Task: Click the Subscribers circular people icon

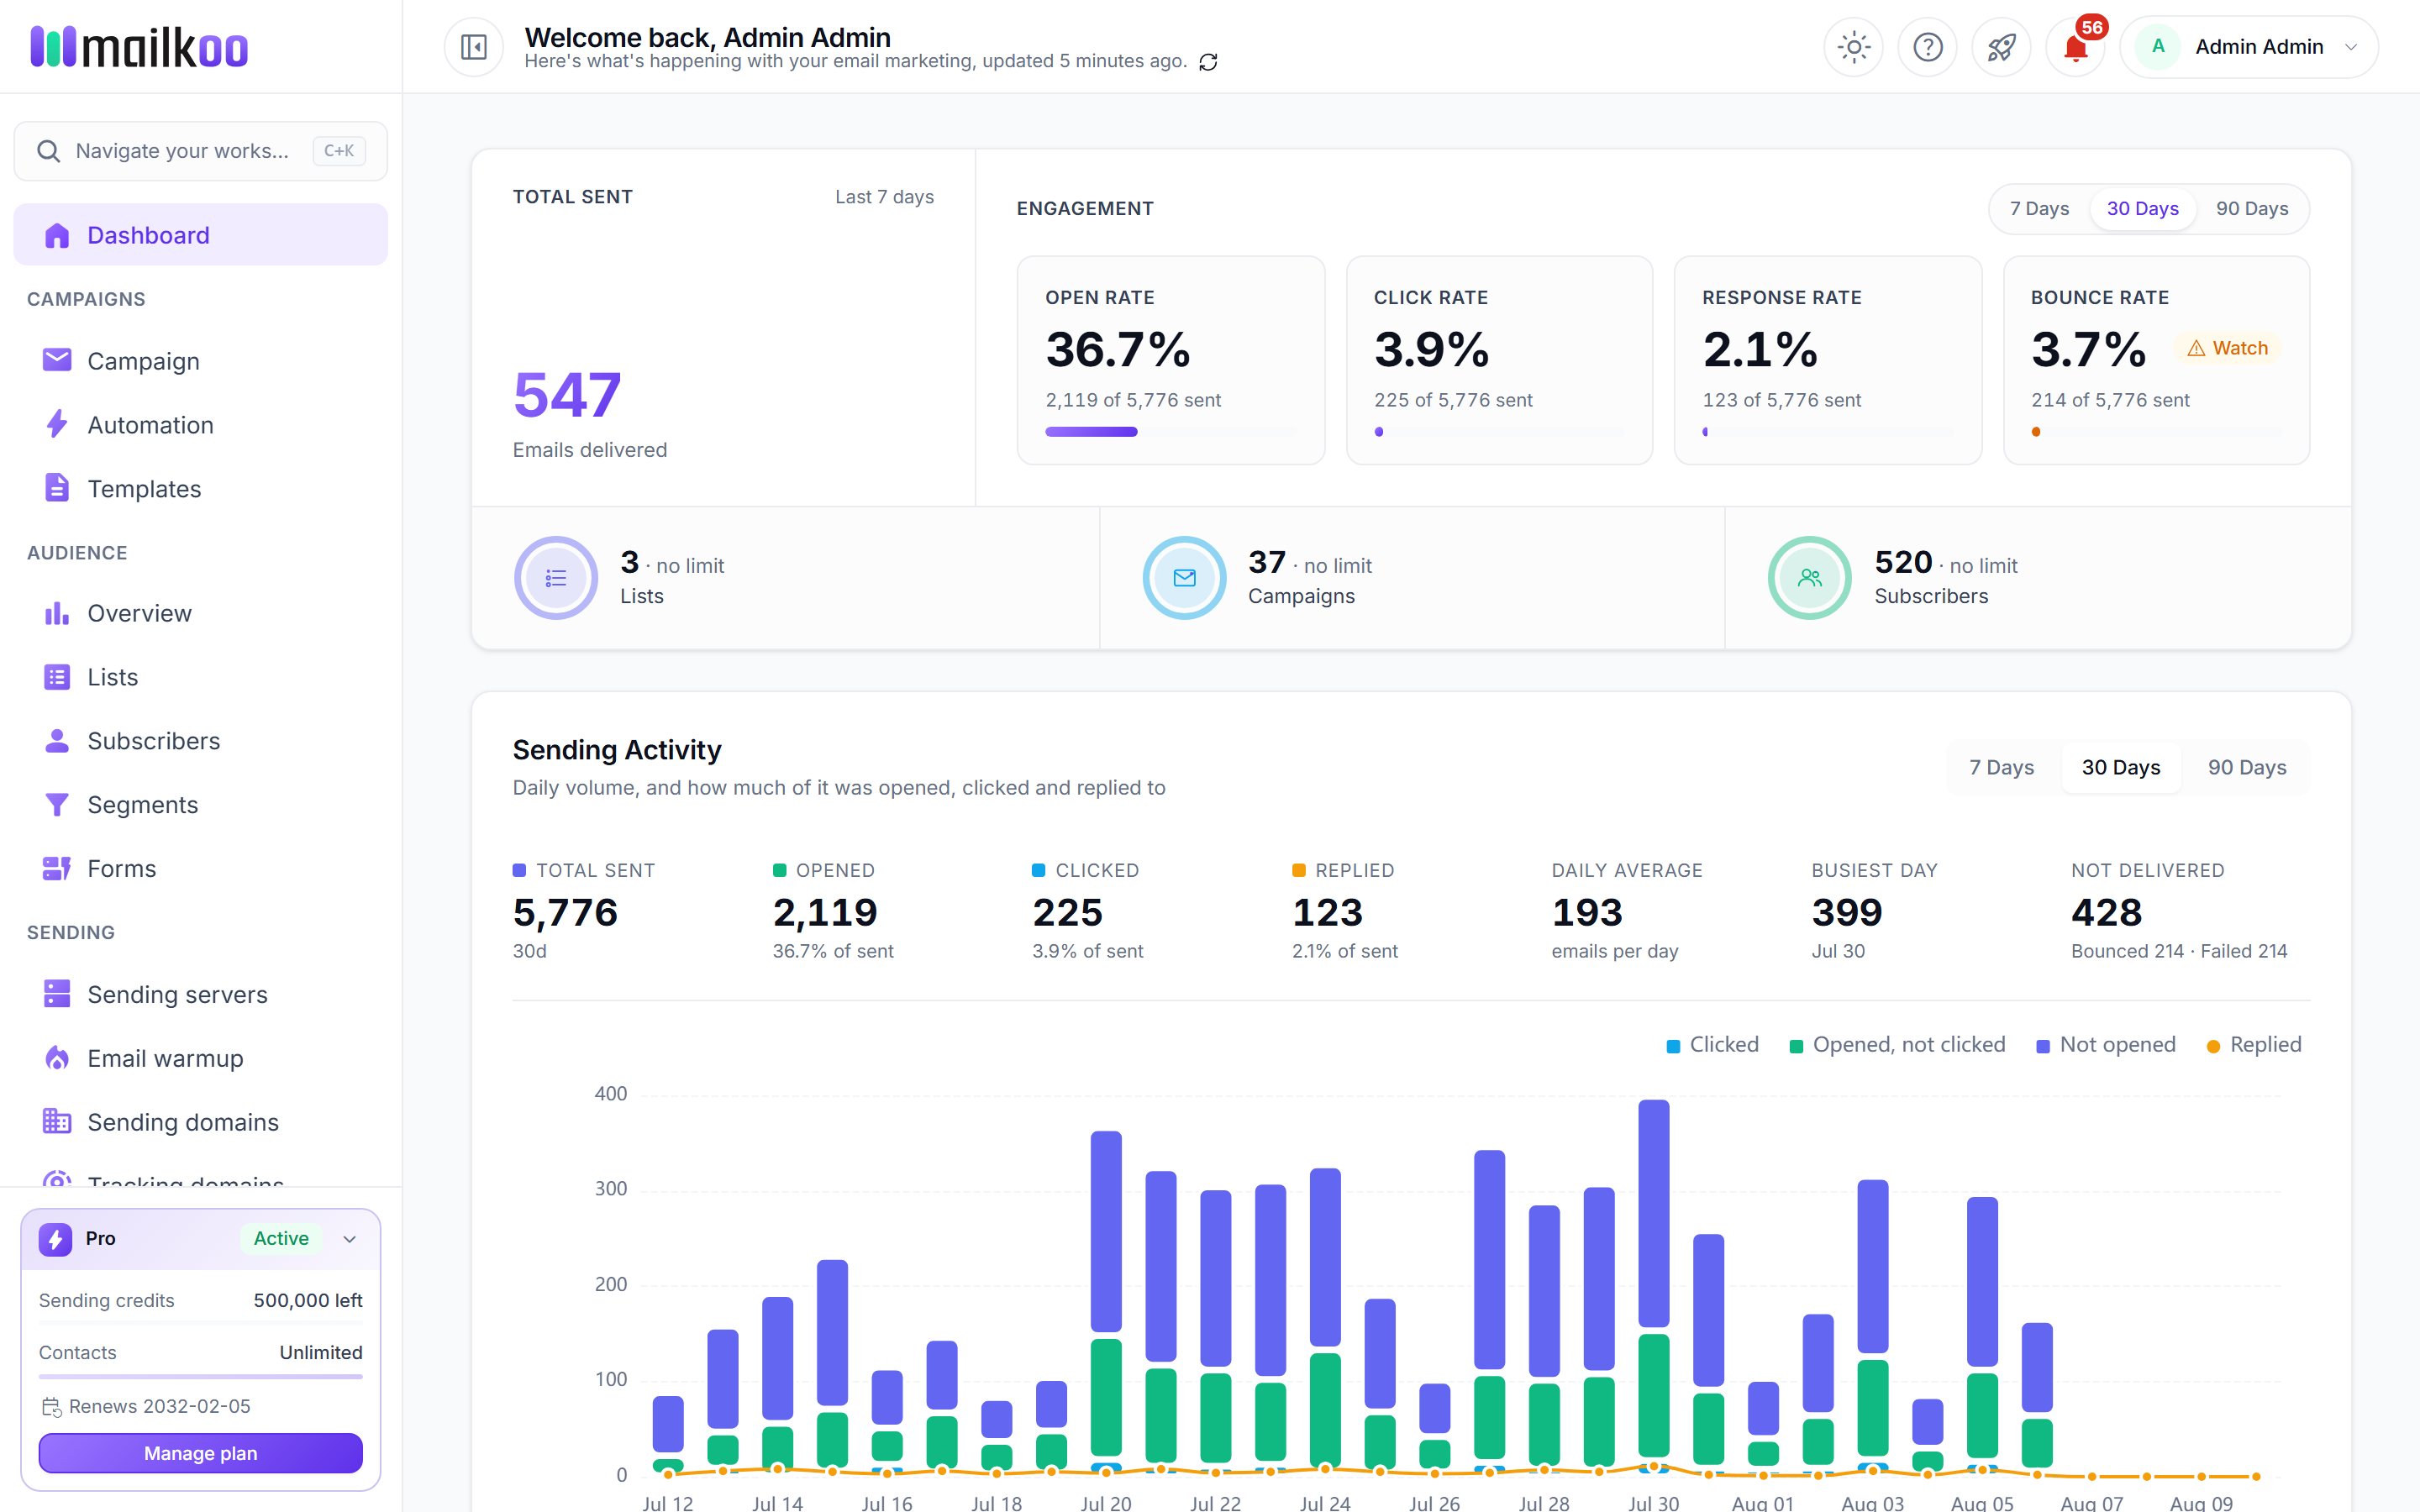Action: [1809, 578]
